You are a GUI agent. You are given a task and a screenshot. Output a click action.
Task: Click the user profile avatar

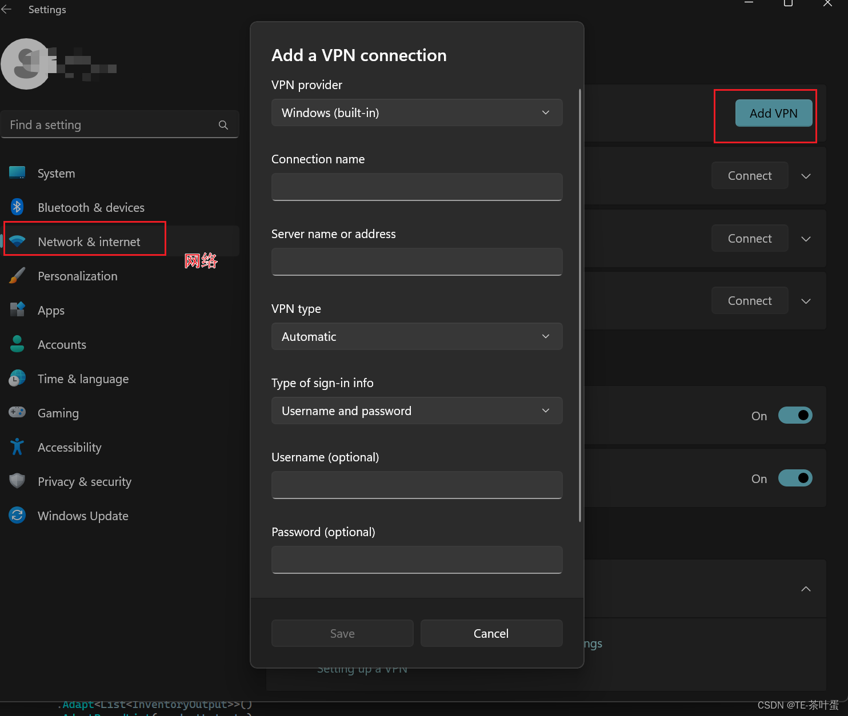click(x=26, y=64)
